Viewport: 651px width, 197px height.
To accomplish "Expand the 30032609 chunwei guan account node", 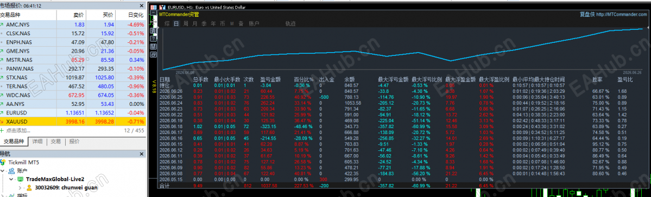I will click(x=20, y=187).
